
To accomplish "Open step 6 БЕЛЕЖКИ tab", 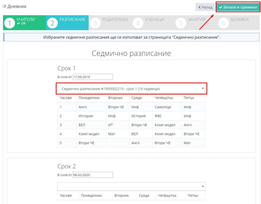I will [238, 23].
